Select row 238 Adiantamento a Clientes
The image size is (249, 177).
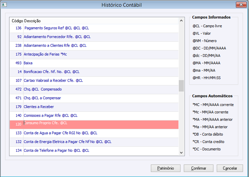pos(94,46)
